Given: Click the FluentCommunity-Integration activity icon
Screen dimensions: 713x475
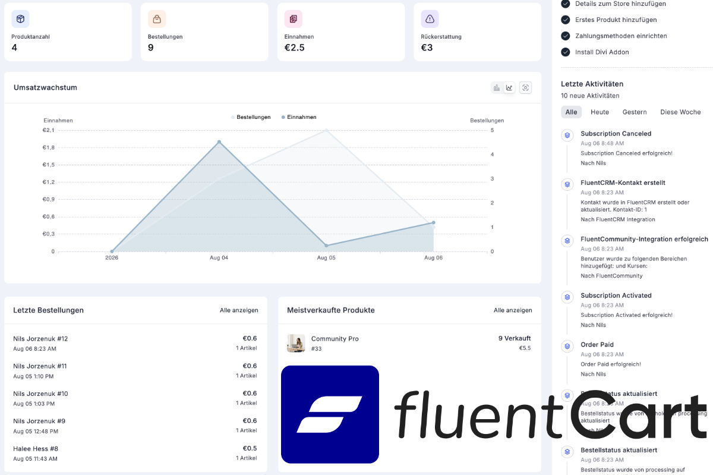Looking at the screenshot, I should [x=567, y=241].
